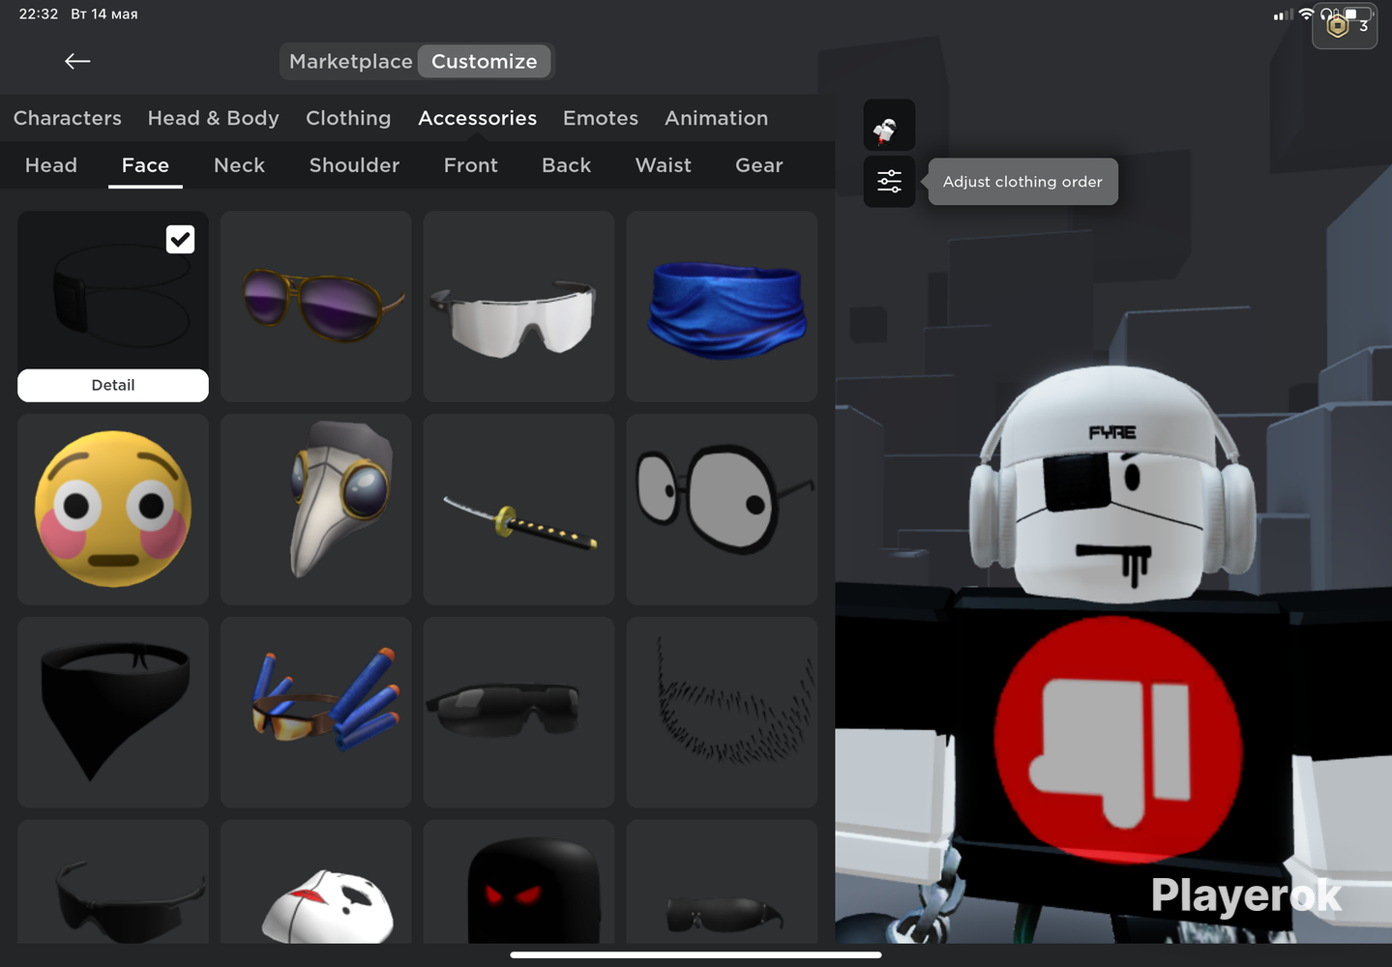Select the dark tinted shield sunglasses
Image resolution: width=1392 pixels, height=967 pixels.
coord(519,713)
